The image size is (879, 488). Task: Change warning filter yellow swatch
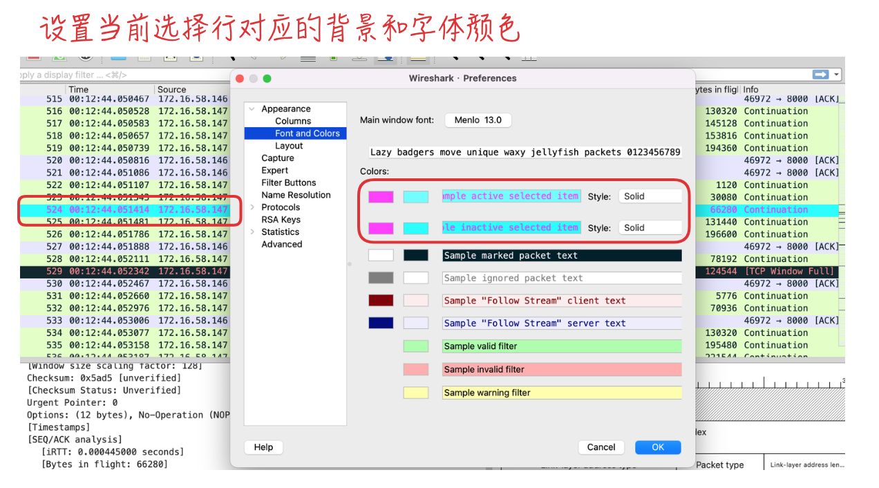416,393
